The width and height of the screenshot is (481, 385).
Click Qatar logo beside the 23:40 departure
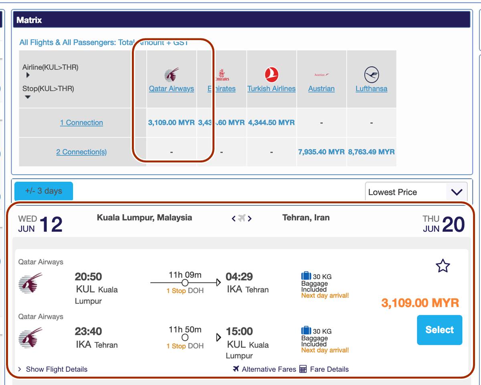pos(30,338)
